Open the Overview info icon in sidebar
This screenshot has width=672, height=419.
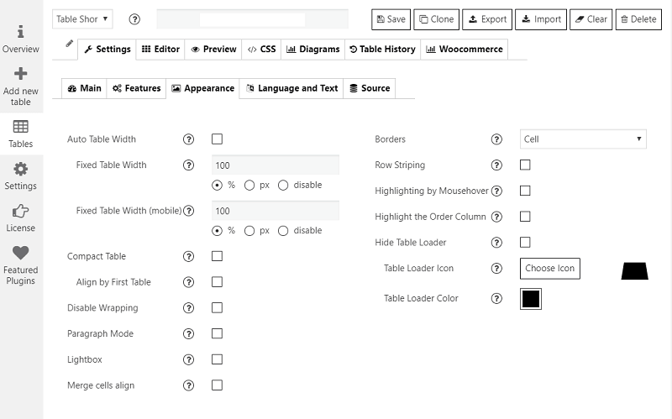click(x=21, y=32)
